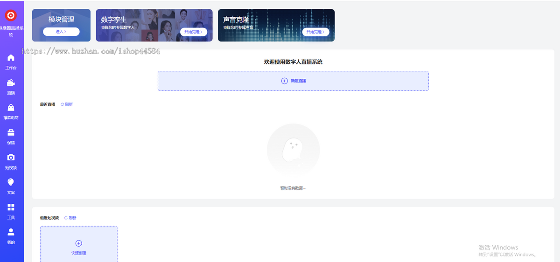
Task: Click the system name text under logo
Action: pyautogui.click(x=12, y=31)
